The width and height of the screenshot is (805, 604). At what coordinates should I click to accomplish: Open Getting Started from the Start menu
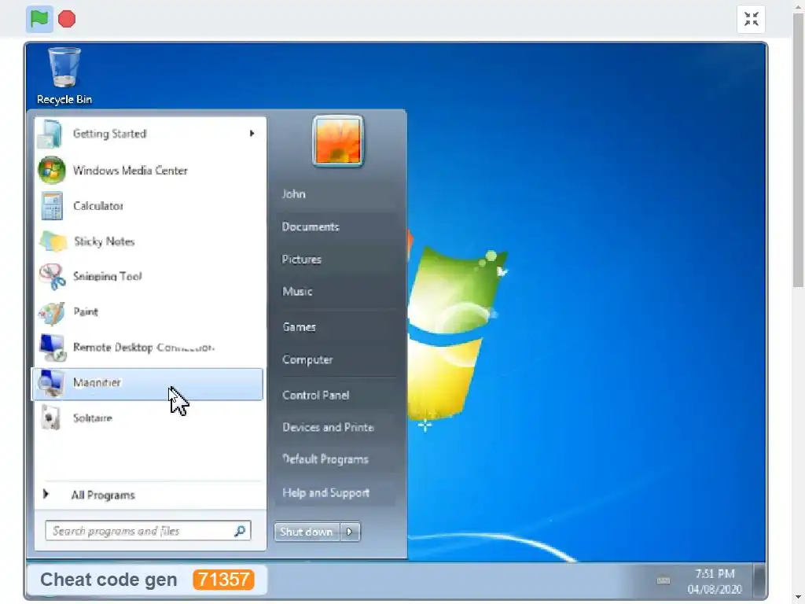pyautogui.click(x=149, y=134)
